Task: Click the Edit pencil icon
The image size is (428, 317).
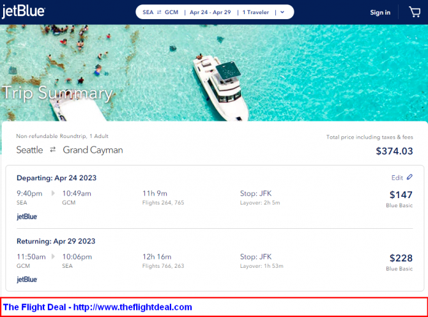Action: [x=409, y=177]
